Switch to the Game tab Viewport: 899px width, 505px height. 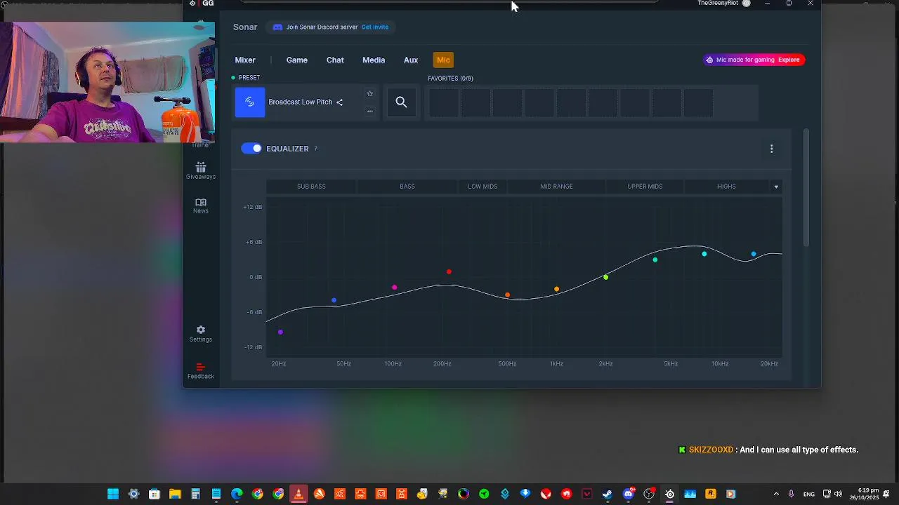(x=297, y=60)
